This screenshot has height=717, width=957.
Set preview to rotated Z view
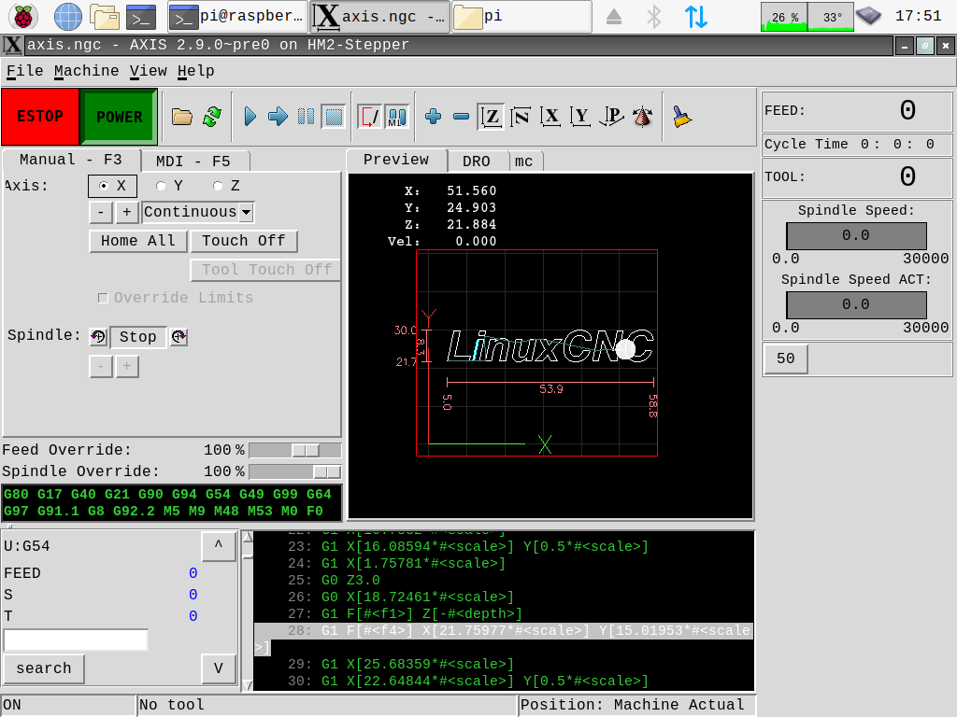[x=521, y=117]
